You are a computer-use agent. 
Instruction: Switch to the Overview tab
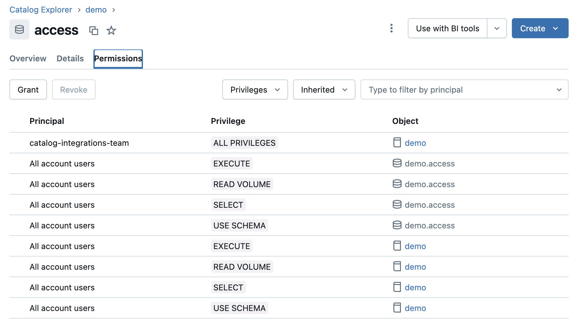point(28,59)
